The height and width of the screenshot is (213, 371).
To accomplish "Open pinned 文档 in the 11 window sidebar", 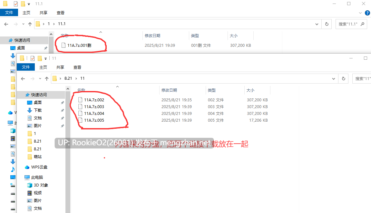I will 38,118.
